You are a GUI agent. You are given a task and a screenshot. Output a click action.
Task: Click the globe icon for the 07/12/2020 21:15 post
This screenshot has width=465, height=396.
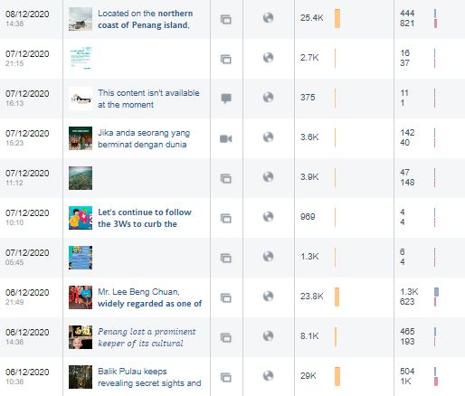tap(268, 57)
